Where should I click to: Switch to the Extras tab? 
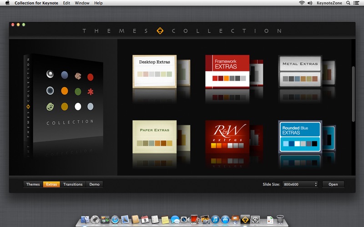click(x=51, y=184)
